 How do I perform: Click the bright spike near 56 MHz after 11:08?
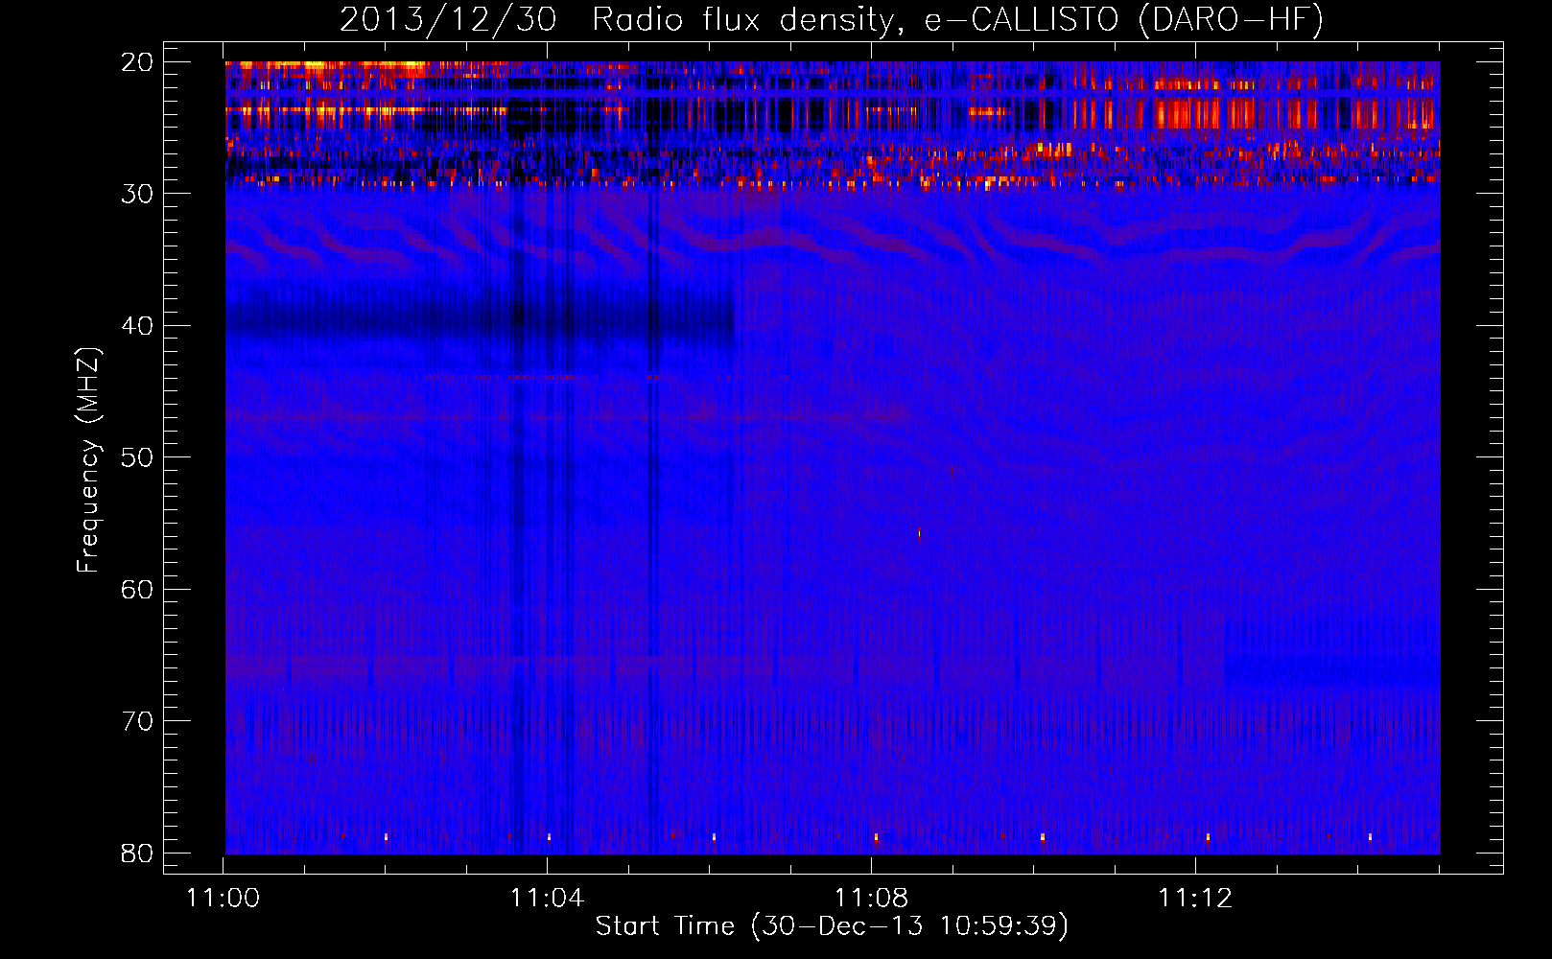pos(919,534)
